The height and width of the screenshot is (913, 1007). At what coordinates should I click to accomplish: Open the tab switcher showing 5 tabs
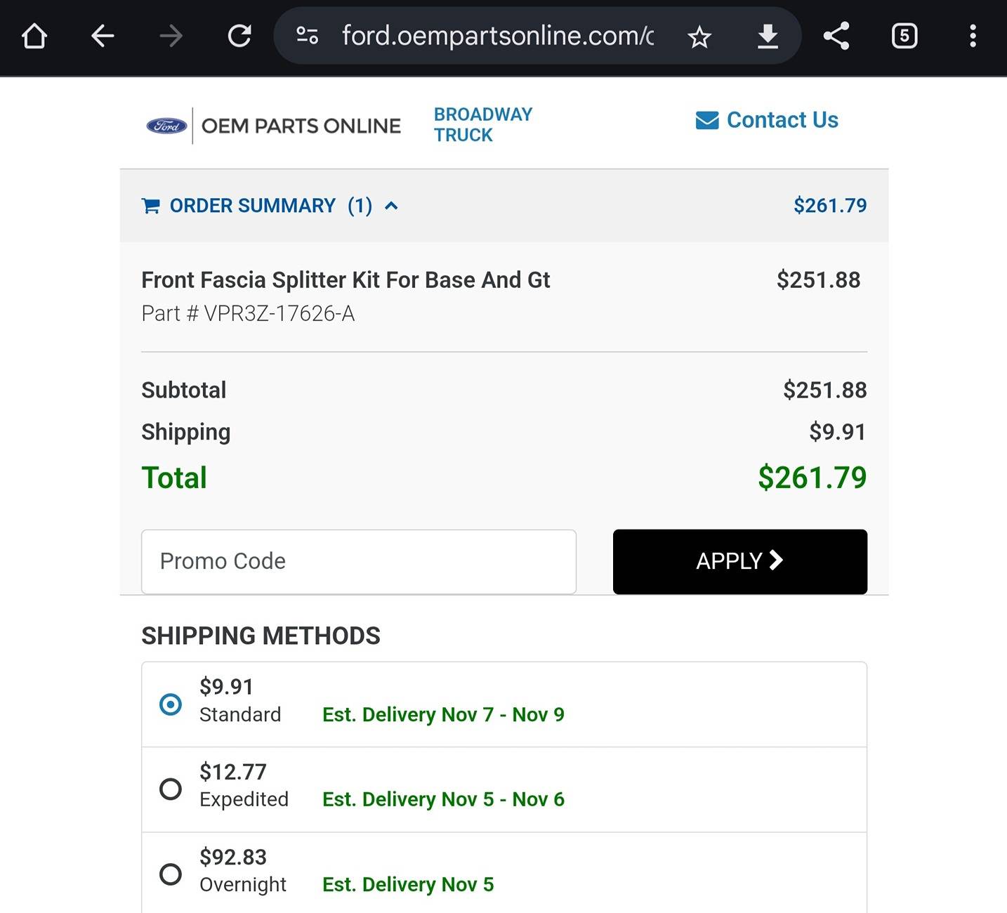904,36
